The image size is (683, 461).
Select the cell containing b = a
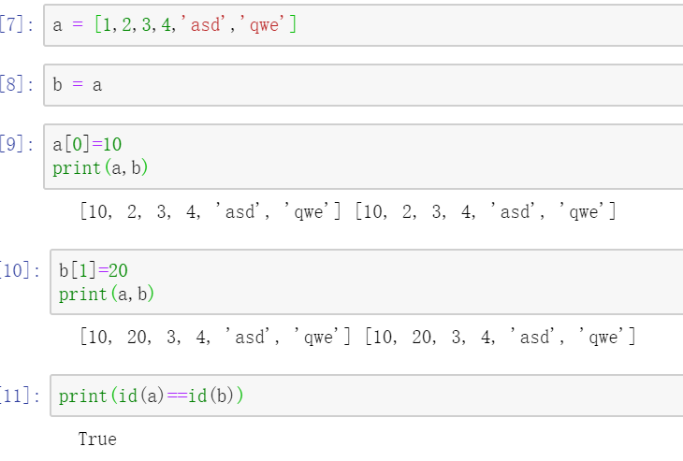pos(363,85)
